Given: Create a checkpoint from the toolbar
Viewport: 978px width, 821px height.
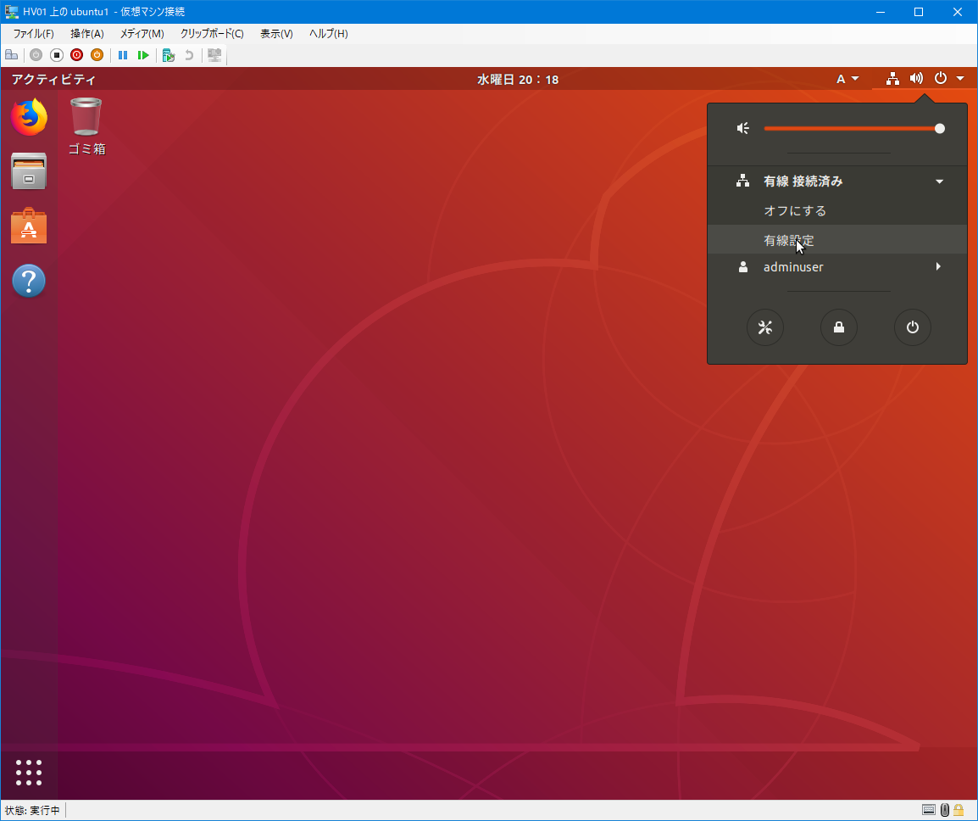Looking at the screenshot, I should coord(169,55).
